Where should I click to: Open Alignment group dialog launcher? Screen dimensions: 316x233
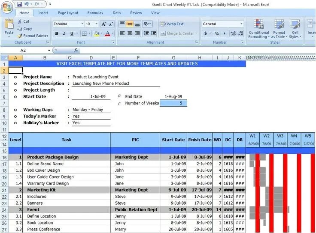[x=196, y=42]
